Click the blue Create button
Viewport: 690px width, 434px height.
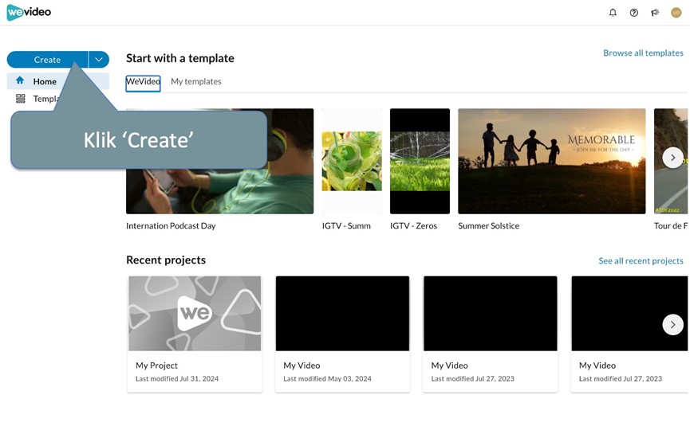point(48,59)
